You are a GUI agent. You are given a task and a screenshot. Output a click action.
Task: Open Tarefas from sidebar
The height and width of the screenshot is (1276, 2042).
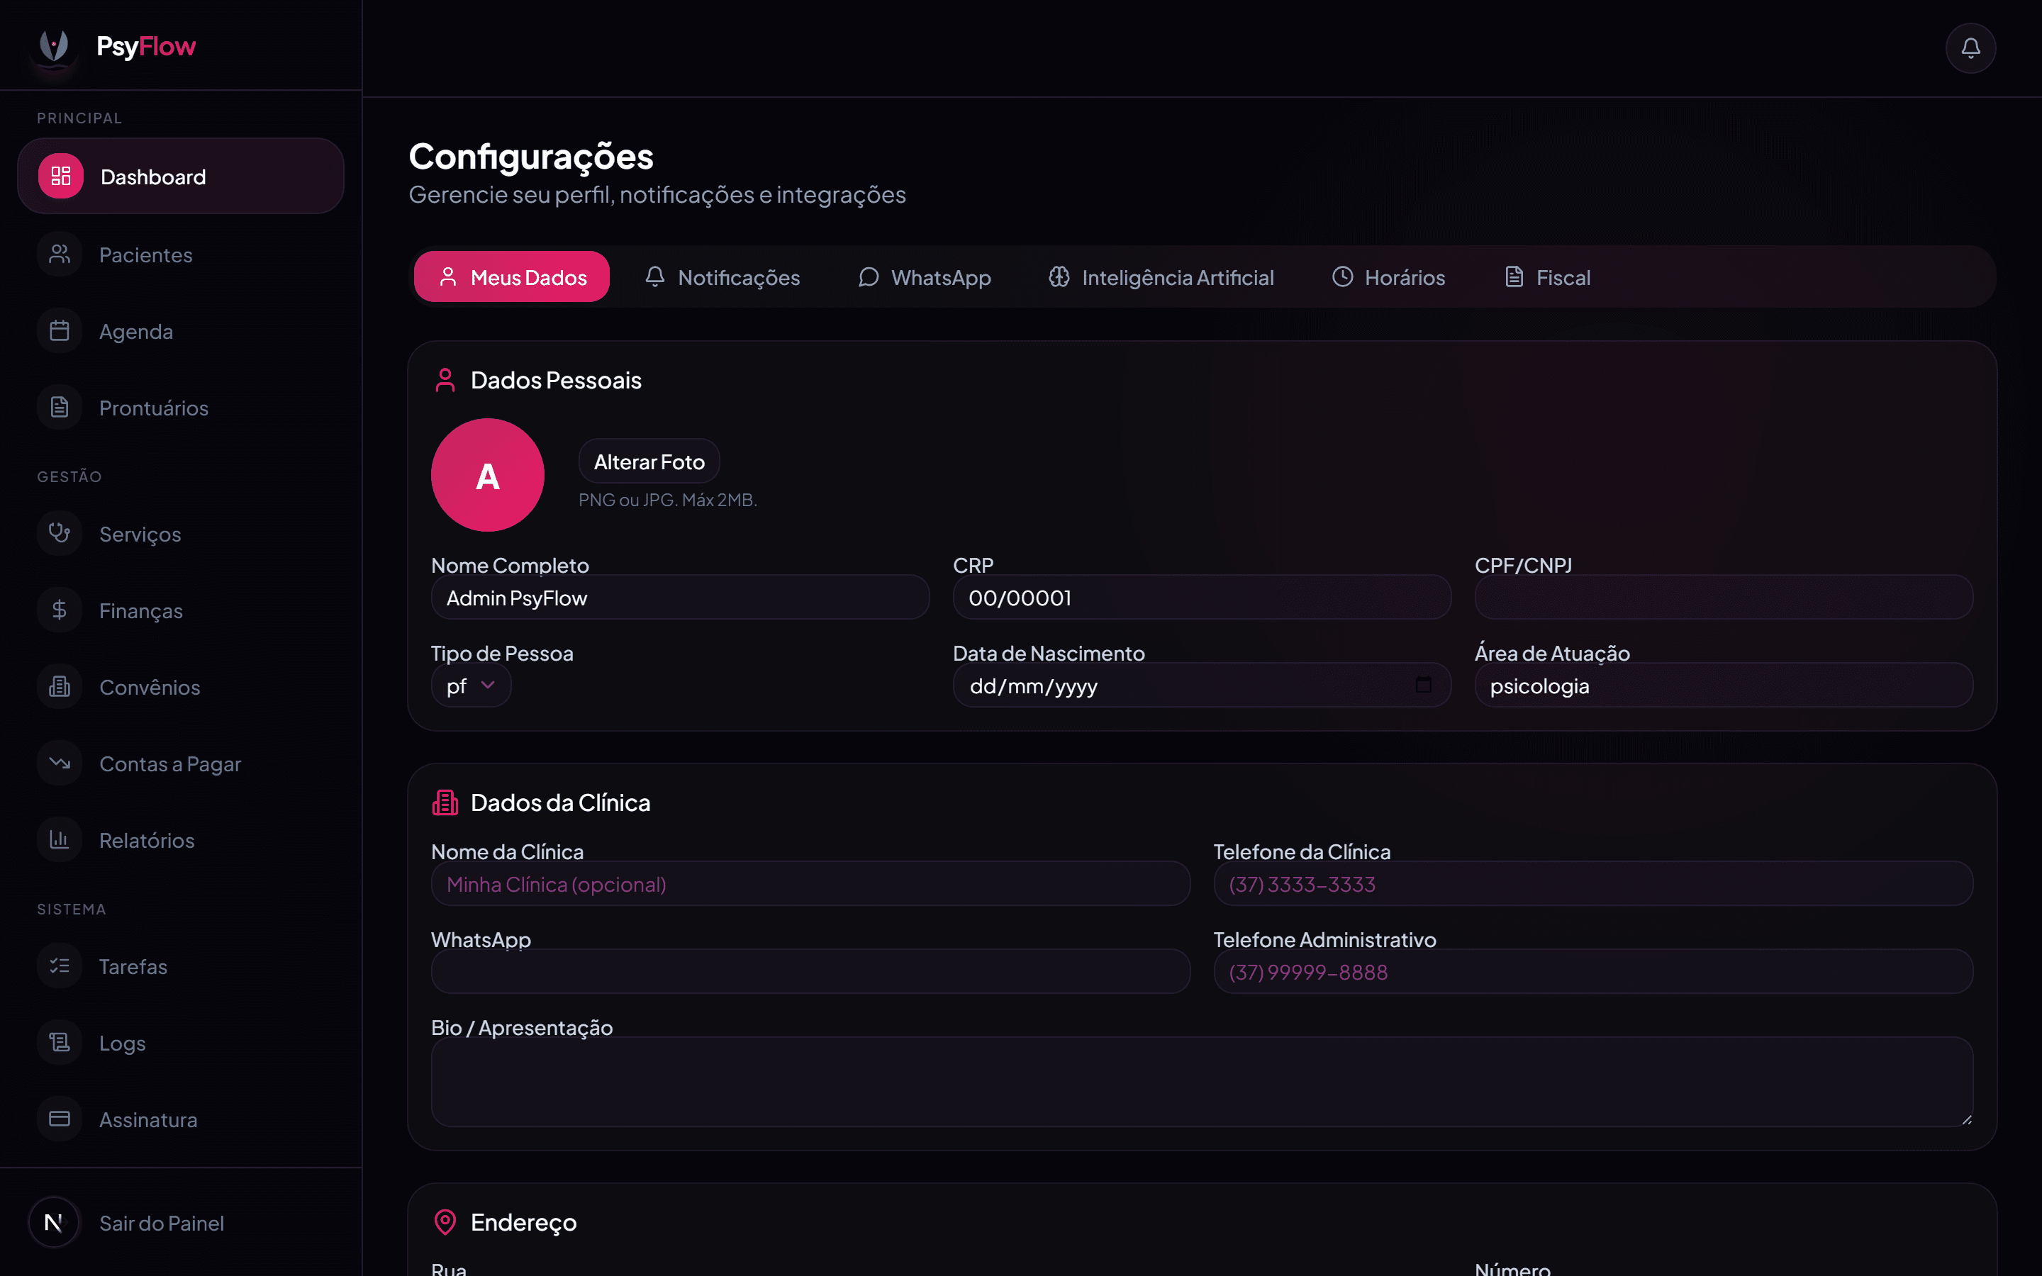(181, 966)
